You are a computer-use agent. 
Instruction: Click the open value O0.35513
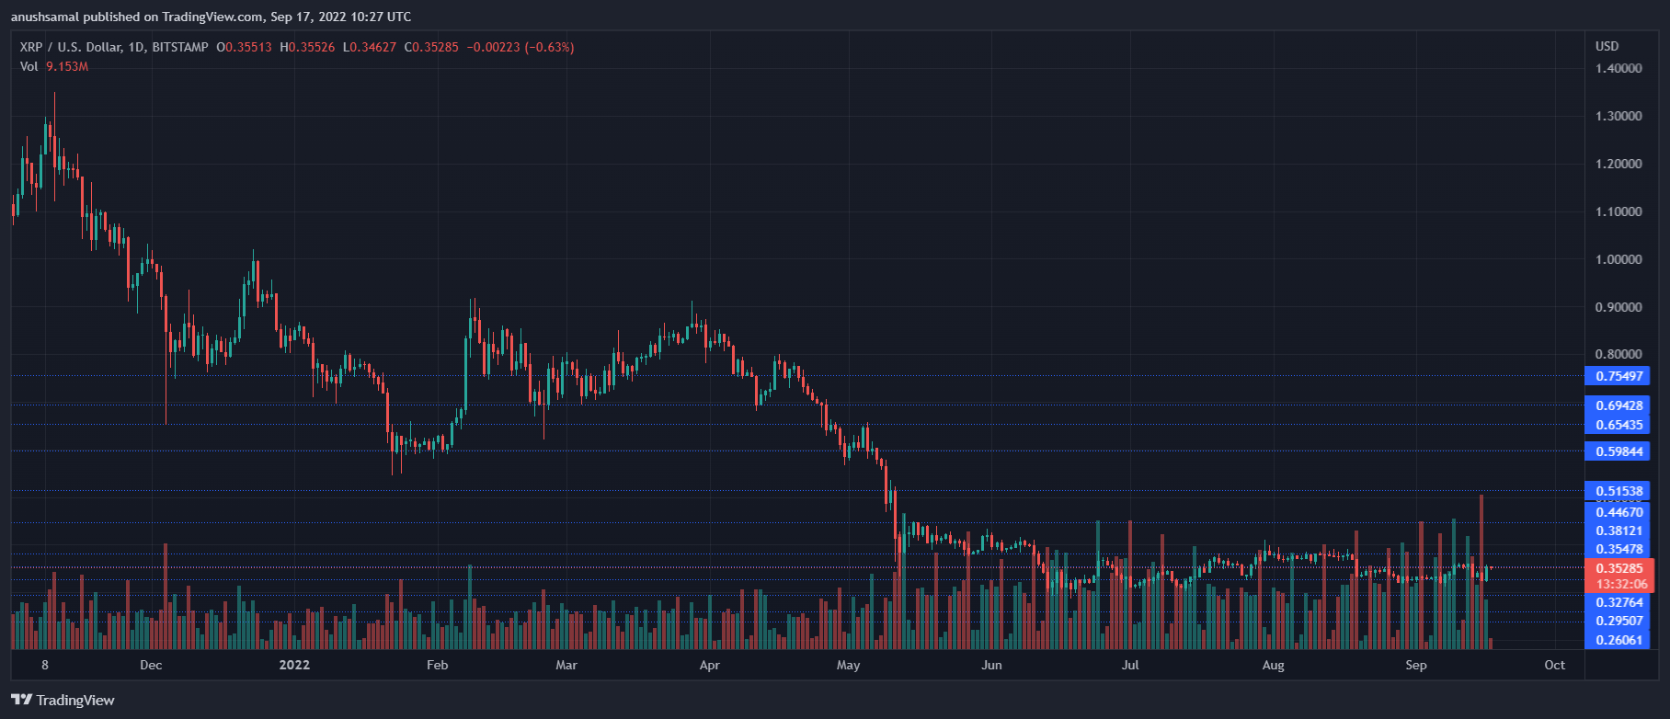[x=244, y=47]
